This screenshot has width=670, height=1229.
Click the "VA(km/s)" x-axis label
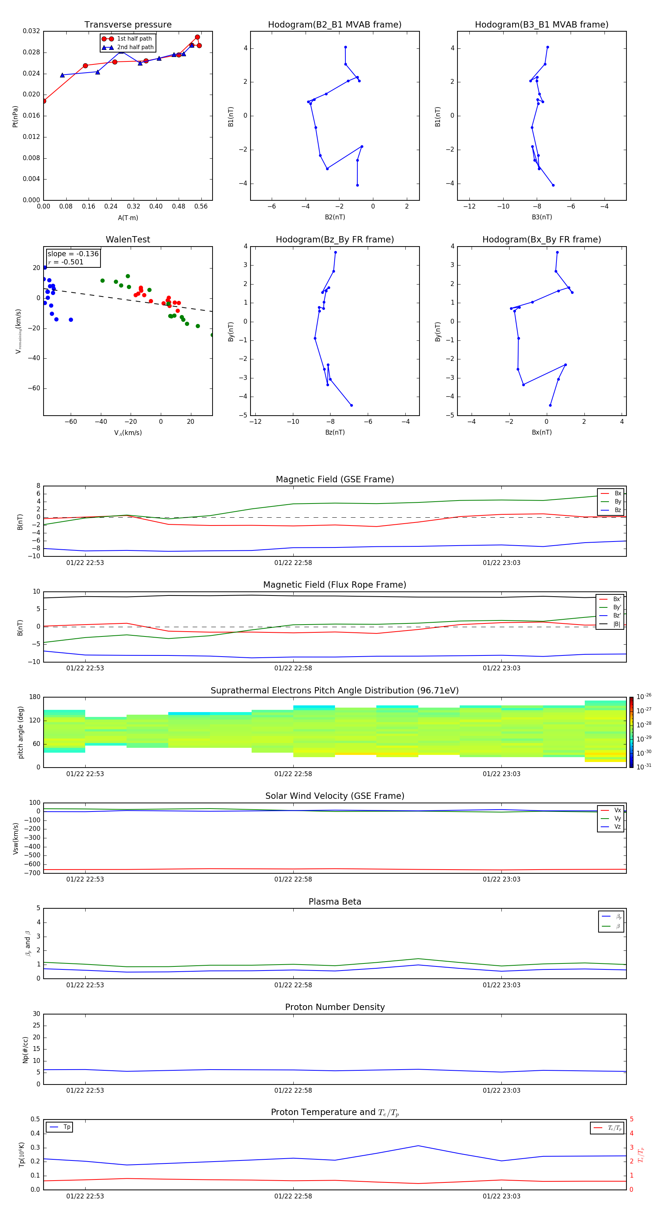pyautogui.click(x=128, y=433)
